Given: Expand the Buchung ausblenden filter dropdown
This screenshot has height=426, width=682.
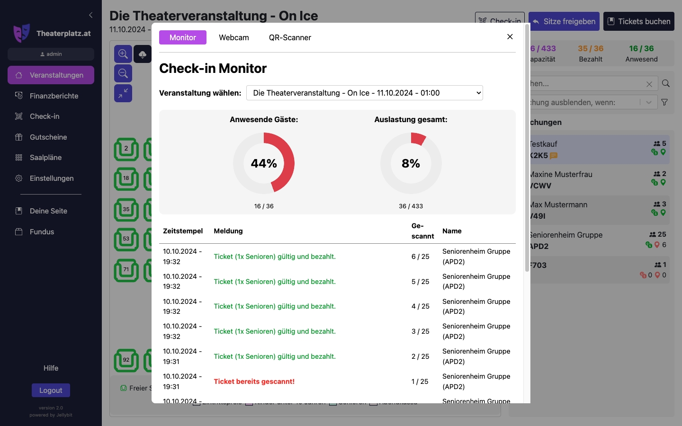Looking at the screenshot, I should coord(648,102).
